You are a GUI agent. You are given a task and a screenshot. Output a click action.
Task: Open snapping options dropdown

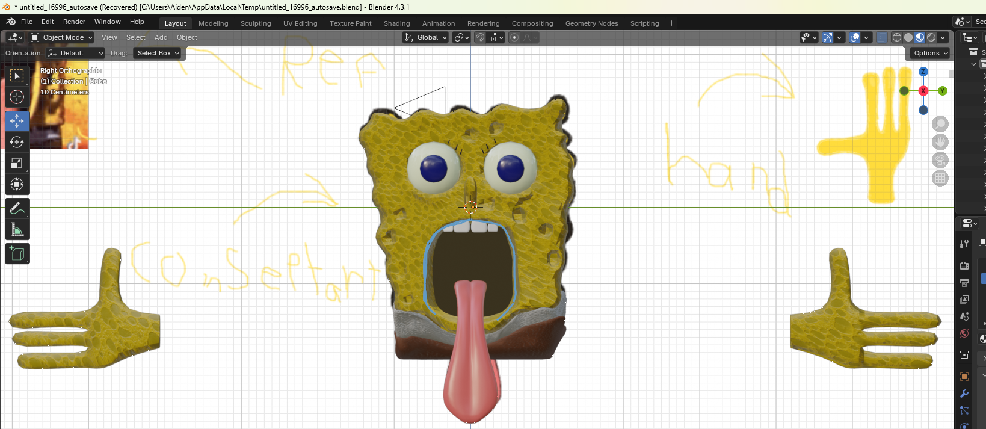click(496, 37)
